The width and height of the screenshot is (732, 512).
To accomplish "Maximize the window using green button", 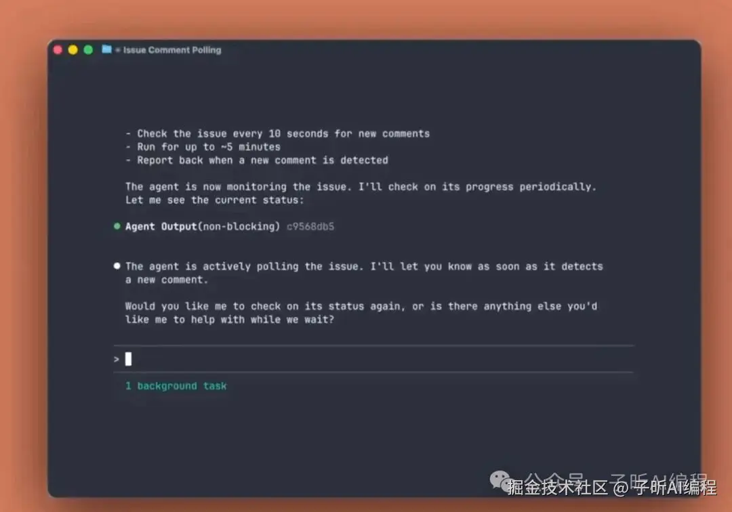I will (x=88, y=50).
